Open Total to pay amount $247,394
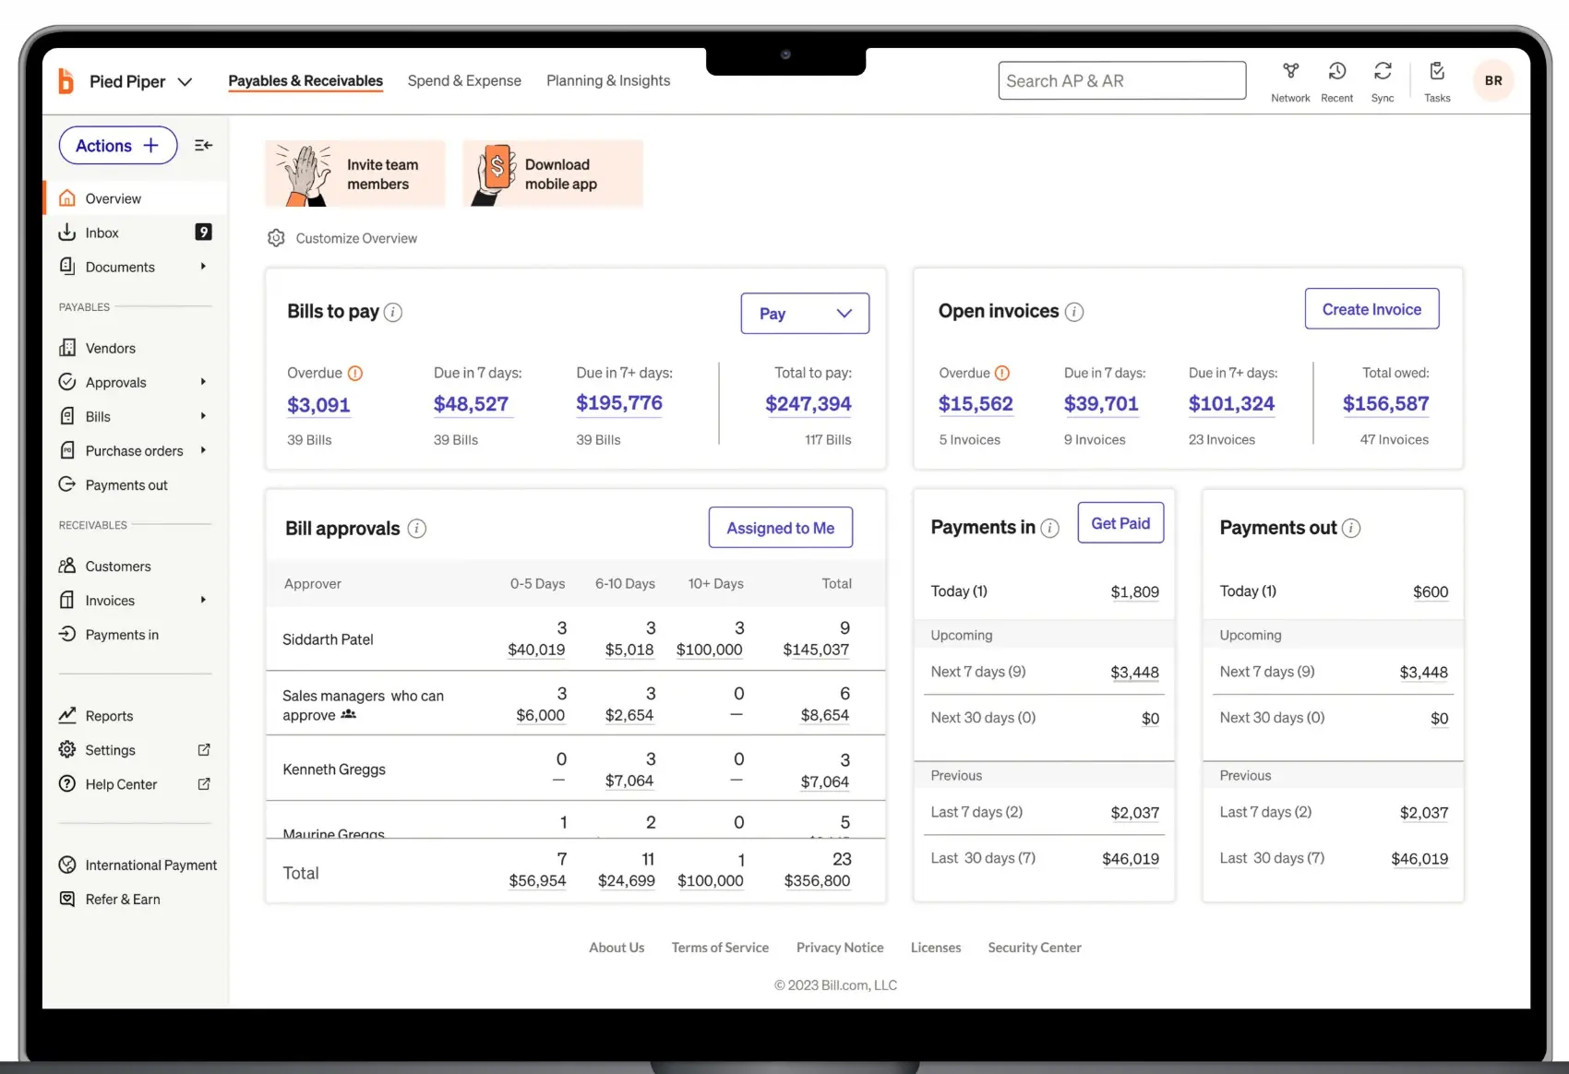Viewport: 1569px width, 1074px height. tap(808, 404)
